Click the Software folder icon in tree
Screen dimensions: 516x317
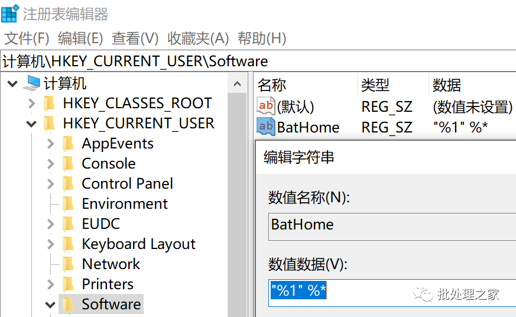coord(68,304)
